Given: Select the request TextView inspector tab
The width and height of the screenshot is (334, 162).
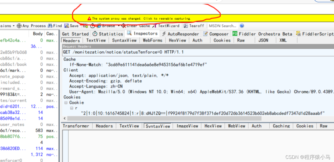Looking at the screenshot, I should point(96,40).
